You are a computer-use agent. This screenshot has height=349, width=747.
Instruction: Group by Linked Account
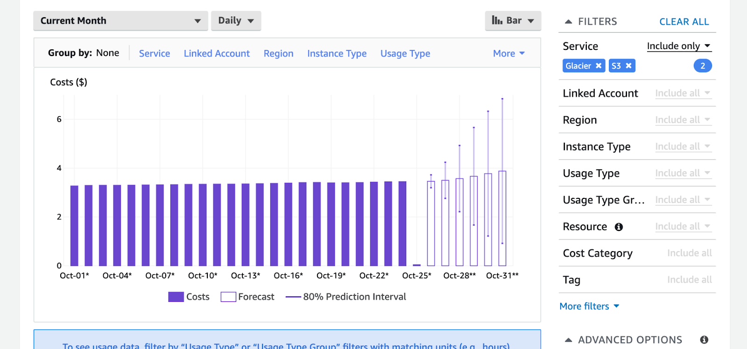tap(217, 53)
